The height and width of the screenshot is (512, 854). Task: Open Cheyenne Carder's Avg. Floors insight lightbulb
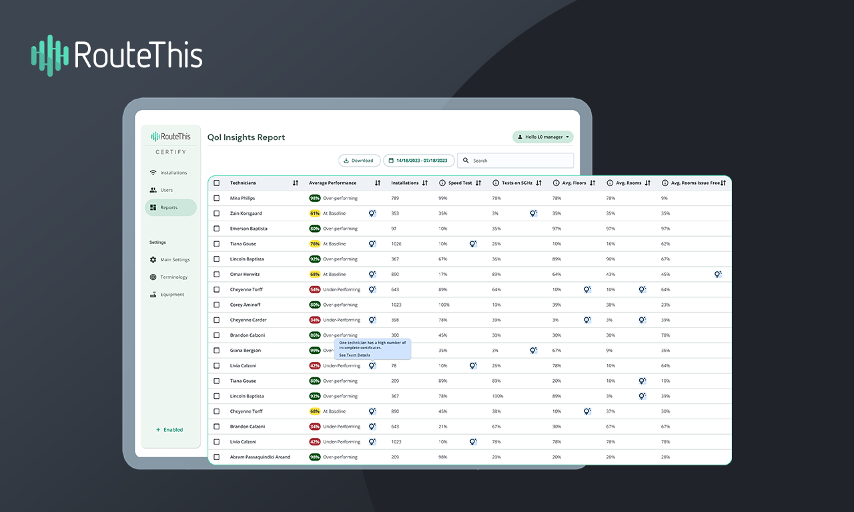587,320
